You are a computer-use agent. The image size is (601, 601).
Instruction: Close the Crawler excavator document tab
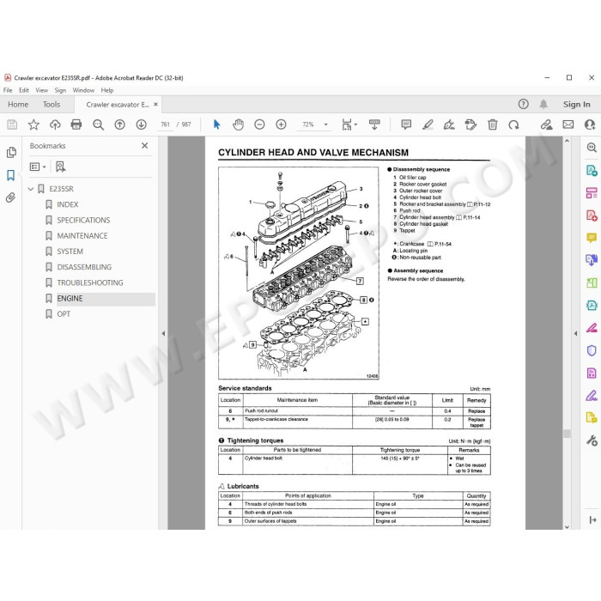155,104
